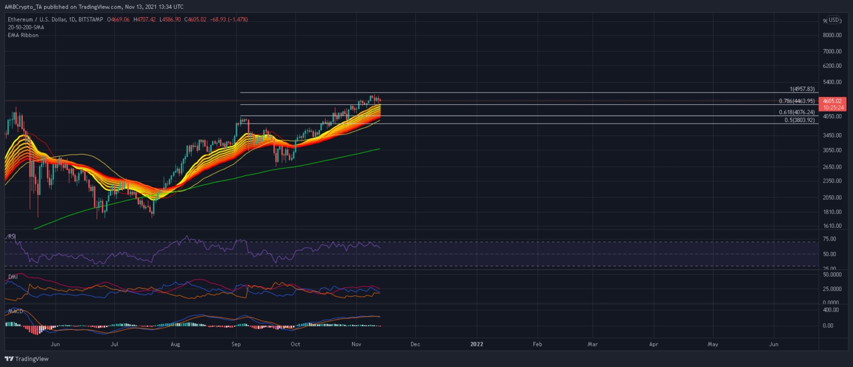The width and height of the screenshot is (853, 367).
Task: Click the RSI pane label
Action: (x=11, y=236)
